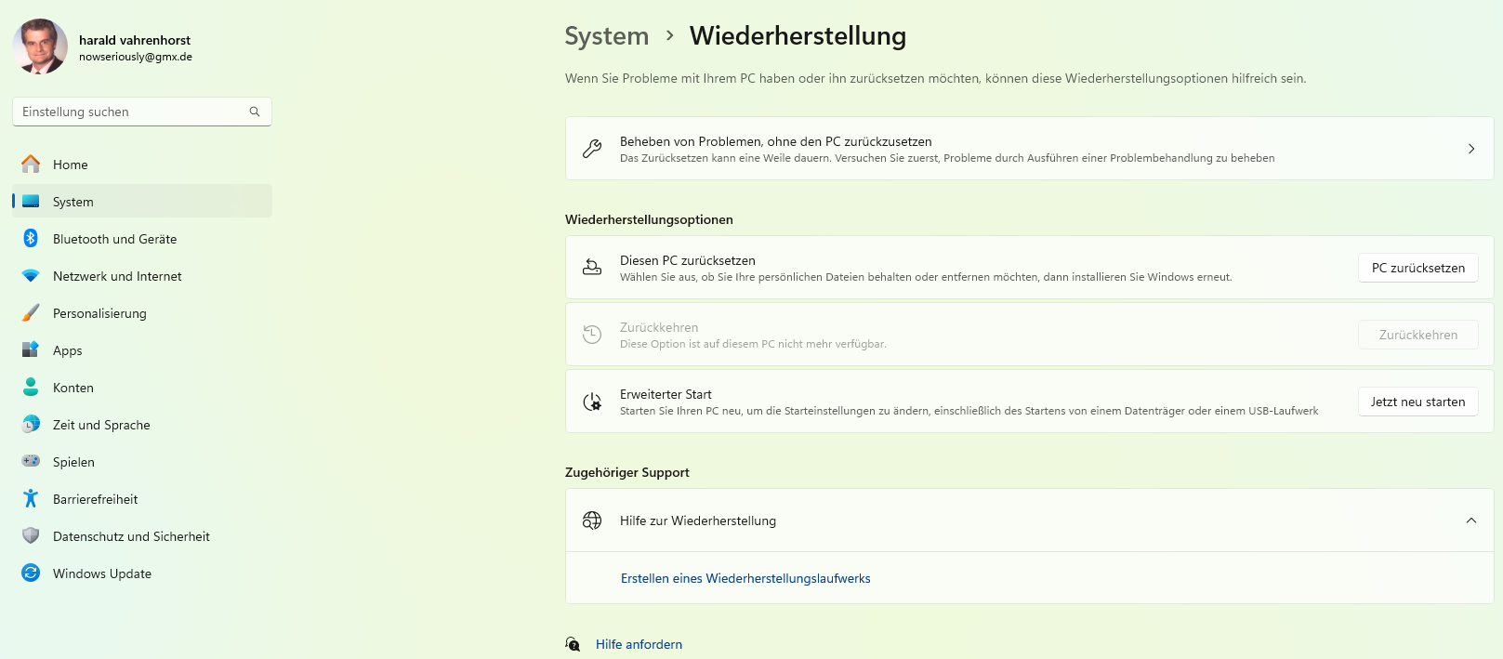The image size is (1503, 659).
Task: Open Zeit und Sprache settings
Action: 142,425
